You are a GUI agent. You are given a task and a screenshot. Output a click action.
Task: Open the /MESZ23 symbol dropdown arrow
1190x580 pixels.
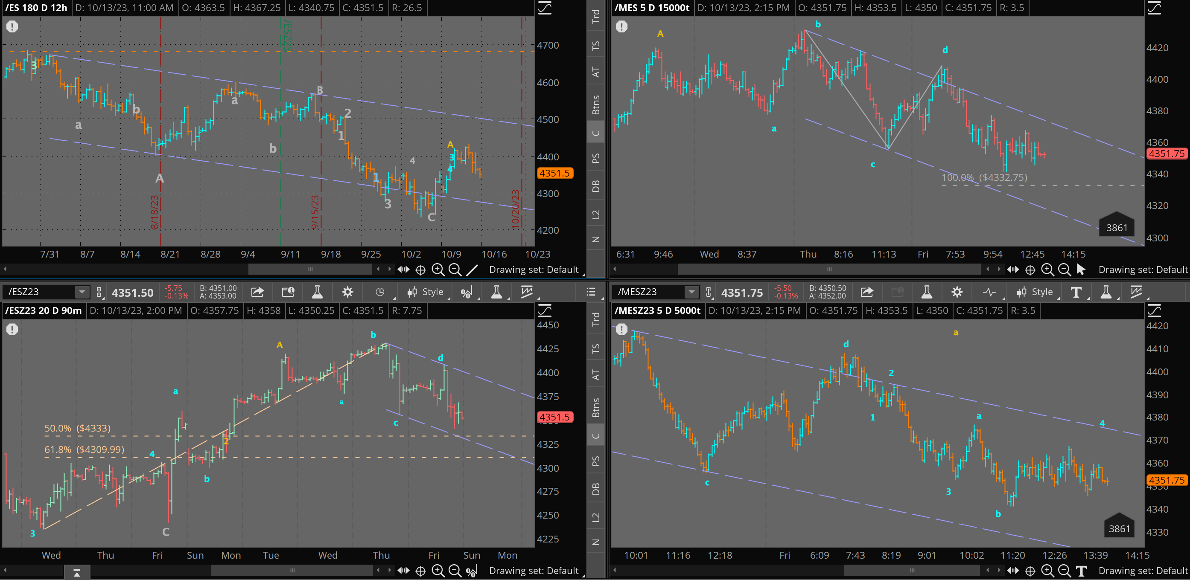pos(691,292)
